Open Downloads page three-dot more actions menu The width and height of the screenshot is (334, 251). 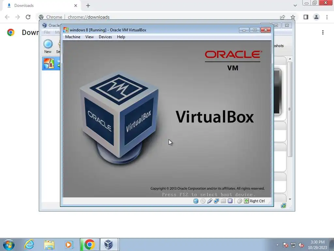[x=323, y=32]
